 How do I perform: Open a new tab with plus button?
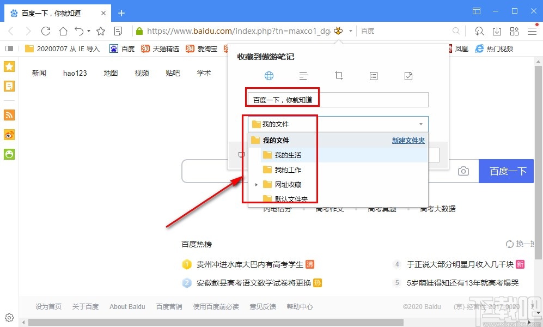[x=121, y=13]
